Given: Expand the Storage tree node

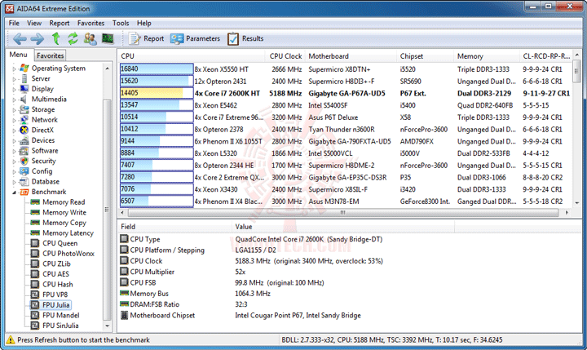Looking at the screenshot, I should click(14, 110).
